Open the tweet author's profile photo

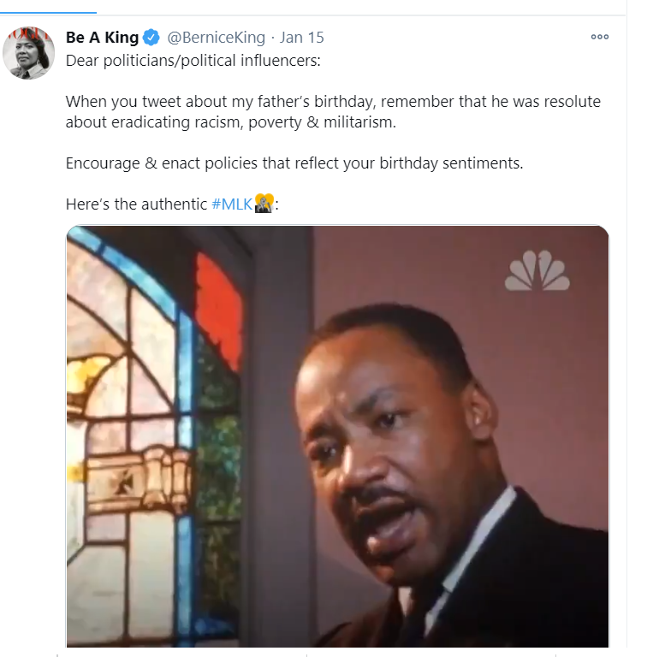coord(29,53)
